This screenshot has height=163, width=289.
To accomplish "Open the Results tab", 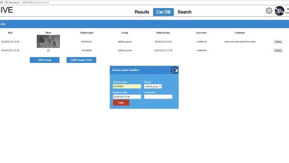I will 142,12.
